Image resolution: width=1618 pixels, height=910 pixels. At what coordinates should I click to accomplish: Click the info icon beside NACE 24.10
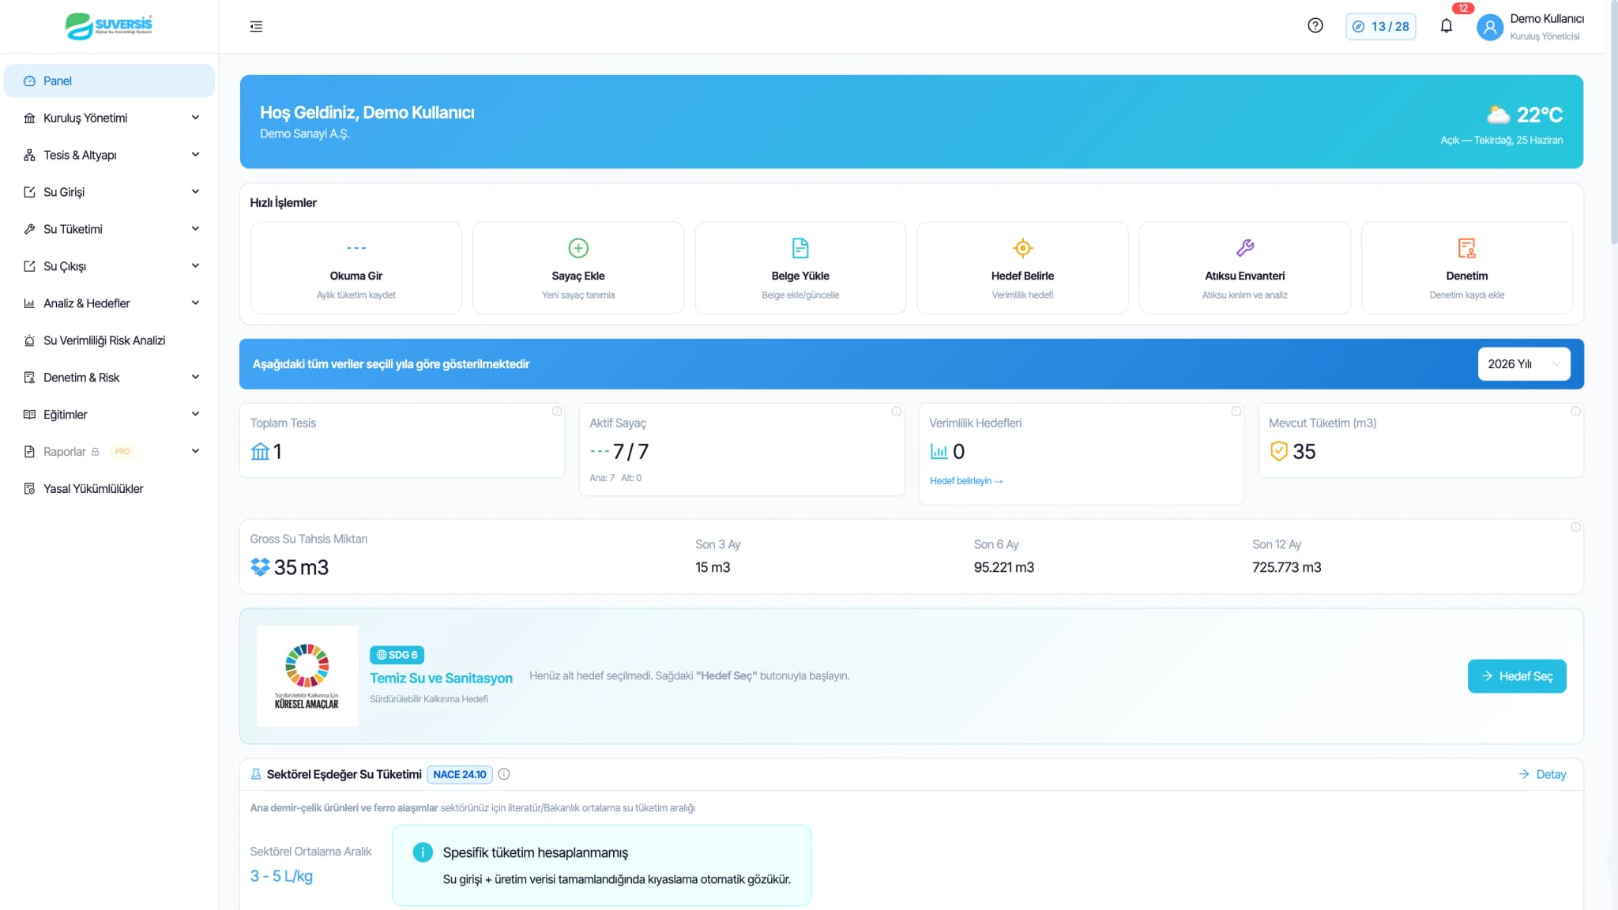click(504, 774)
